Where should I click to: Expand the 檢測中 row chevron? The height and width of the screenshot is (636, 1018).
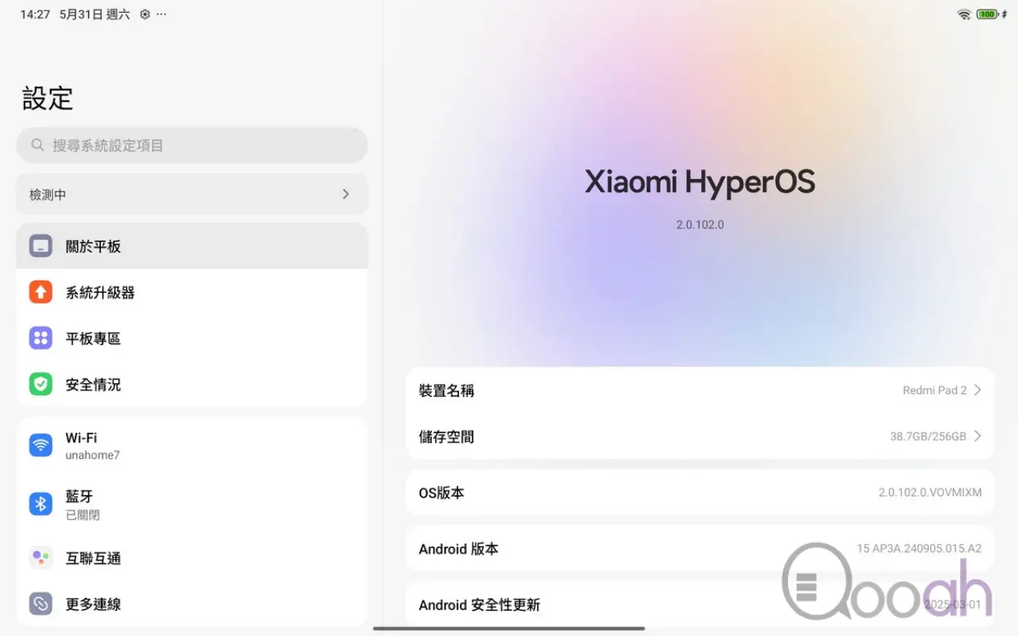click(x=346, y=194)
